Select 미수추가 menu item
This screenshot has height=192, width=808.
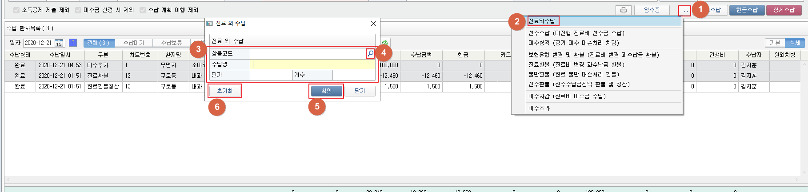[539, 108]
